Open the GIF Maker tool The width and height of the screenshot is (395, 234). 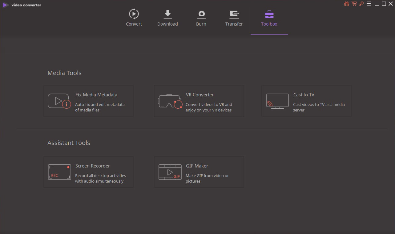coord(199,172)
